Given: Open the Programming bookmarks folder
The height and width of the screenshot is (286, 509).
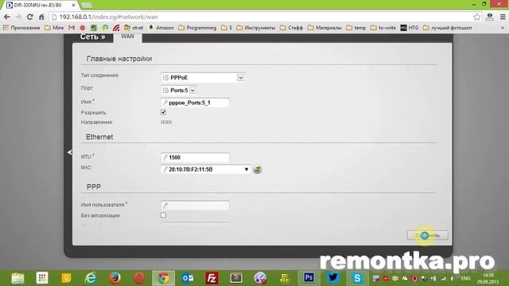Looking at the screenshot, I should tap(197, 28).
